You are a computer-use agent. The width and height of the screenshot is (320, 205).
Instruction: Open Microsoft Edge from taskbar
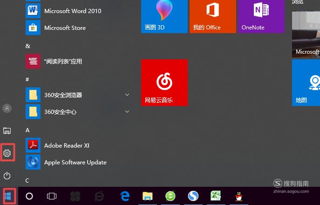pos(125,196)
